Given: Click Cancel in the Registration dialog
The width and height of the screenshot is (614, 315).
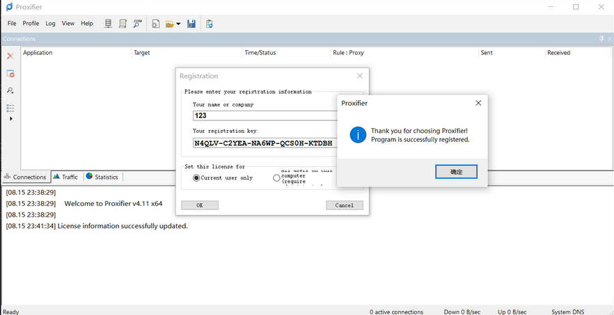Looking at the screenshot, I should (345, 205).
